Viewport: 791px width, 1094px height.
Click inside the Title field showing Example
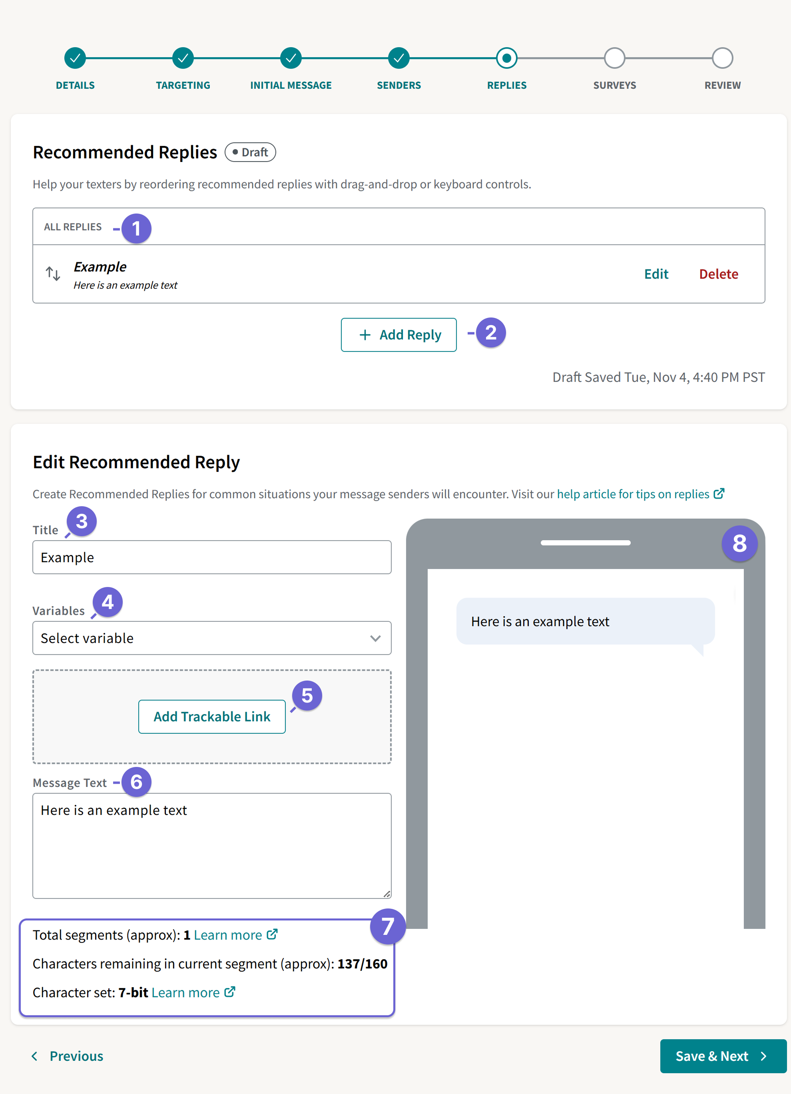211,557
